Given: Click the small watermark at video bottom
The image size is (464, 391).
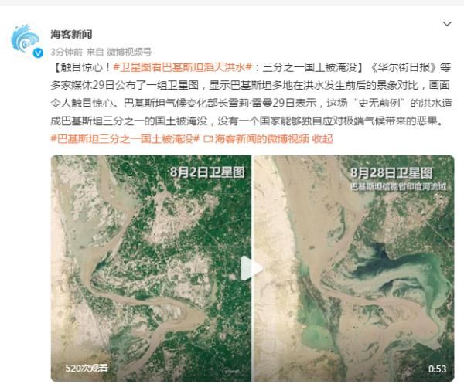Looking at the screenshot, I should tap(231, 371).
